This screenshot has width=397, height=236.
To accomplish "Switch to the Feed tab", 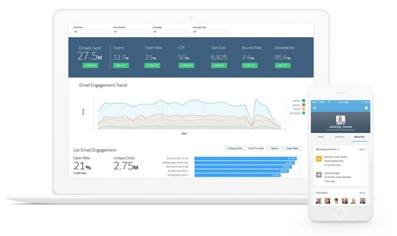I will pyautogui.click(x=320, y=137).
